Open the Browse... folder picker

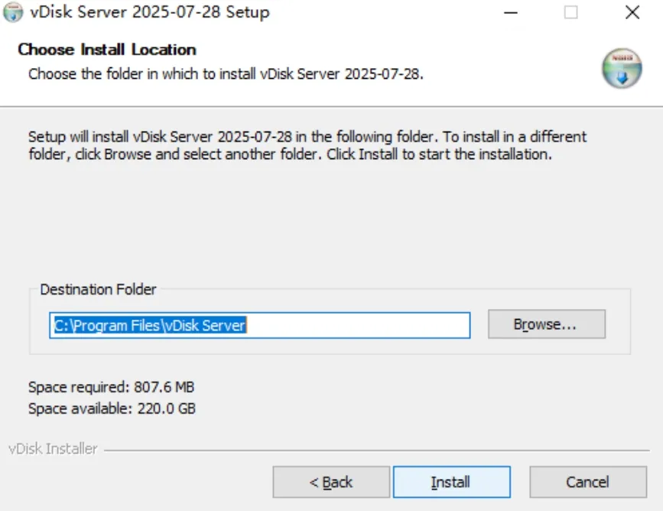coord(546,324)
